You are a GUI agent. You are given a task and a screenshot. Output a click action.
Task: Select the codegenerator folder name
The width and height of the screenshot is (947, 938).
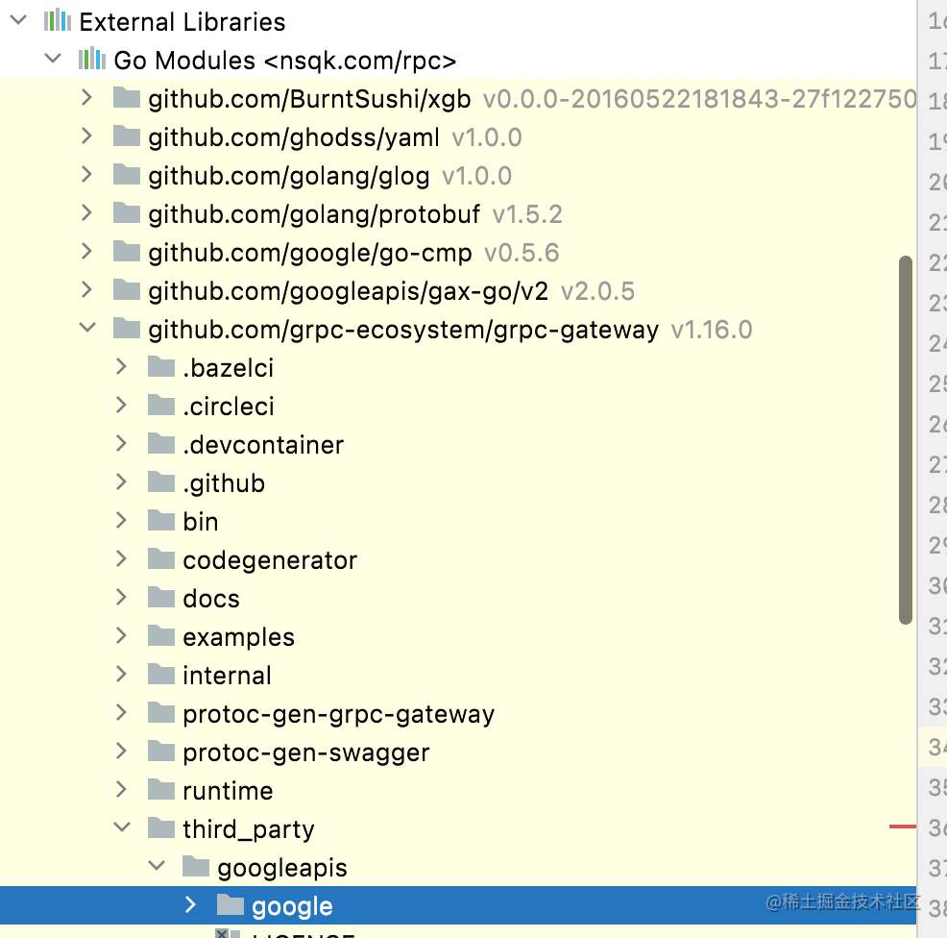[270, 561]
